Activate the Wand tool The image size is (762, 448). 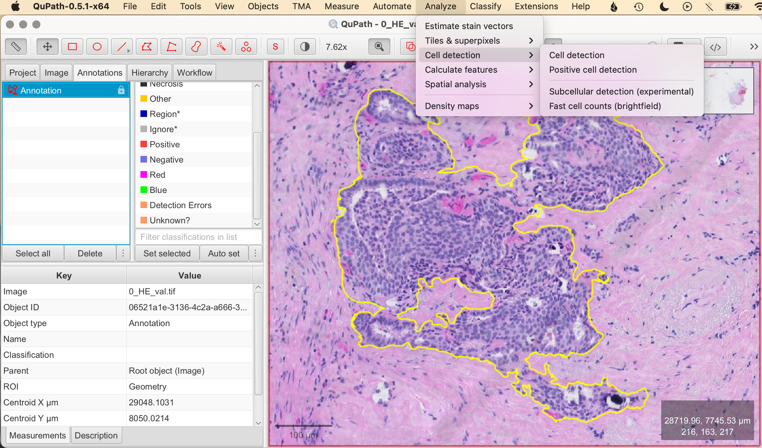pyautogui.click(x=221, y=47)
